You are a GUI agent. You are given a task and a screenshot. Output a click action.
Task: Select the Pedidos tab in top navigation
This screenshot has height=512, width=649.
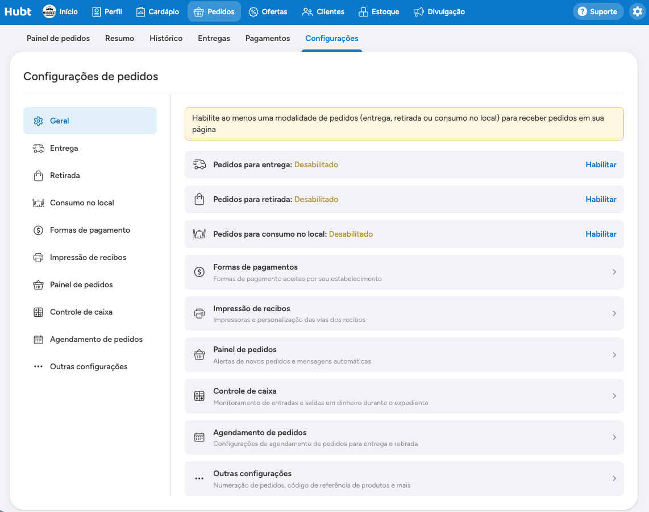(x=214, y=11)
